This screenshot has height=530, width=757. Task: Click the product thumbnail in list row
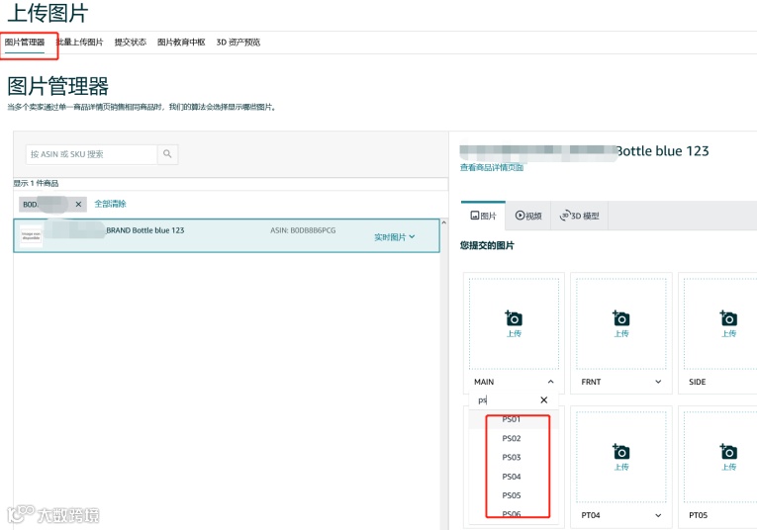coord(32,235)
